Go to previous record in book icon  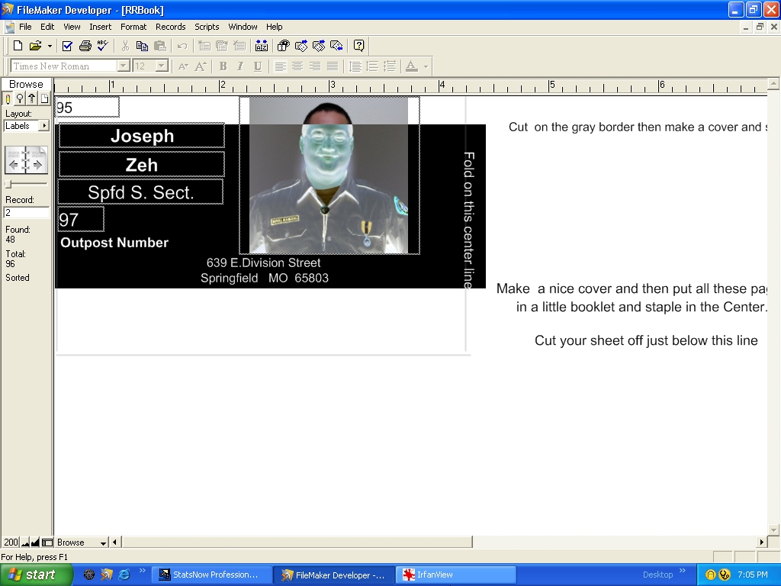click(x=15, y=160)
